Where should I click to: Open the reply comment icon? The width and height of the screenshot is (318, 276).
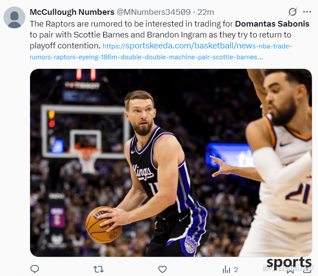34,269
